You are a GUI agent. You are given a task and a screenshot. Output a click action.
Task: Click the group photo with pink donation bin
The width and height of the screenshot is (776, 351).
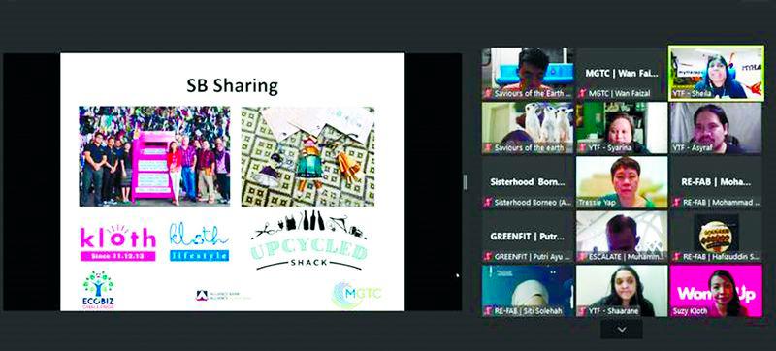pyautogui.click(x=154, y=156)
